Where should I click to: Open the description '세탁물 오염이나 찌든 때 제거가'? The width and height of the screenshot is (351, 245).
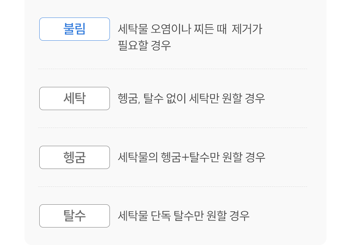coord(190,29)
